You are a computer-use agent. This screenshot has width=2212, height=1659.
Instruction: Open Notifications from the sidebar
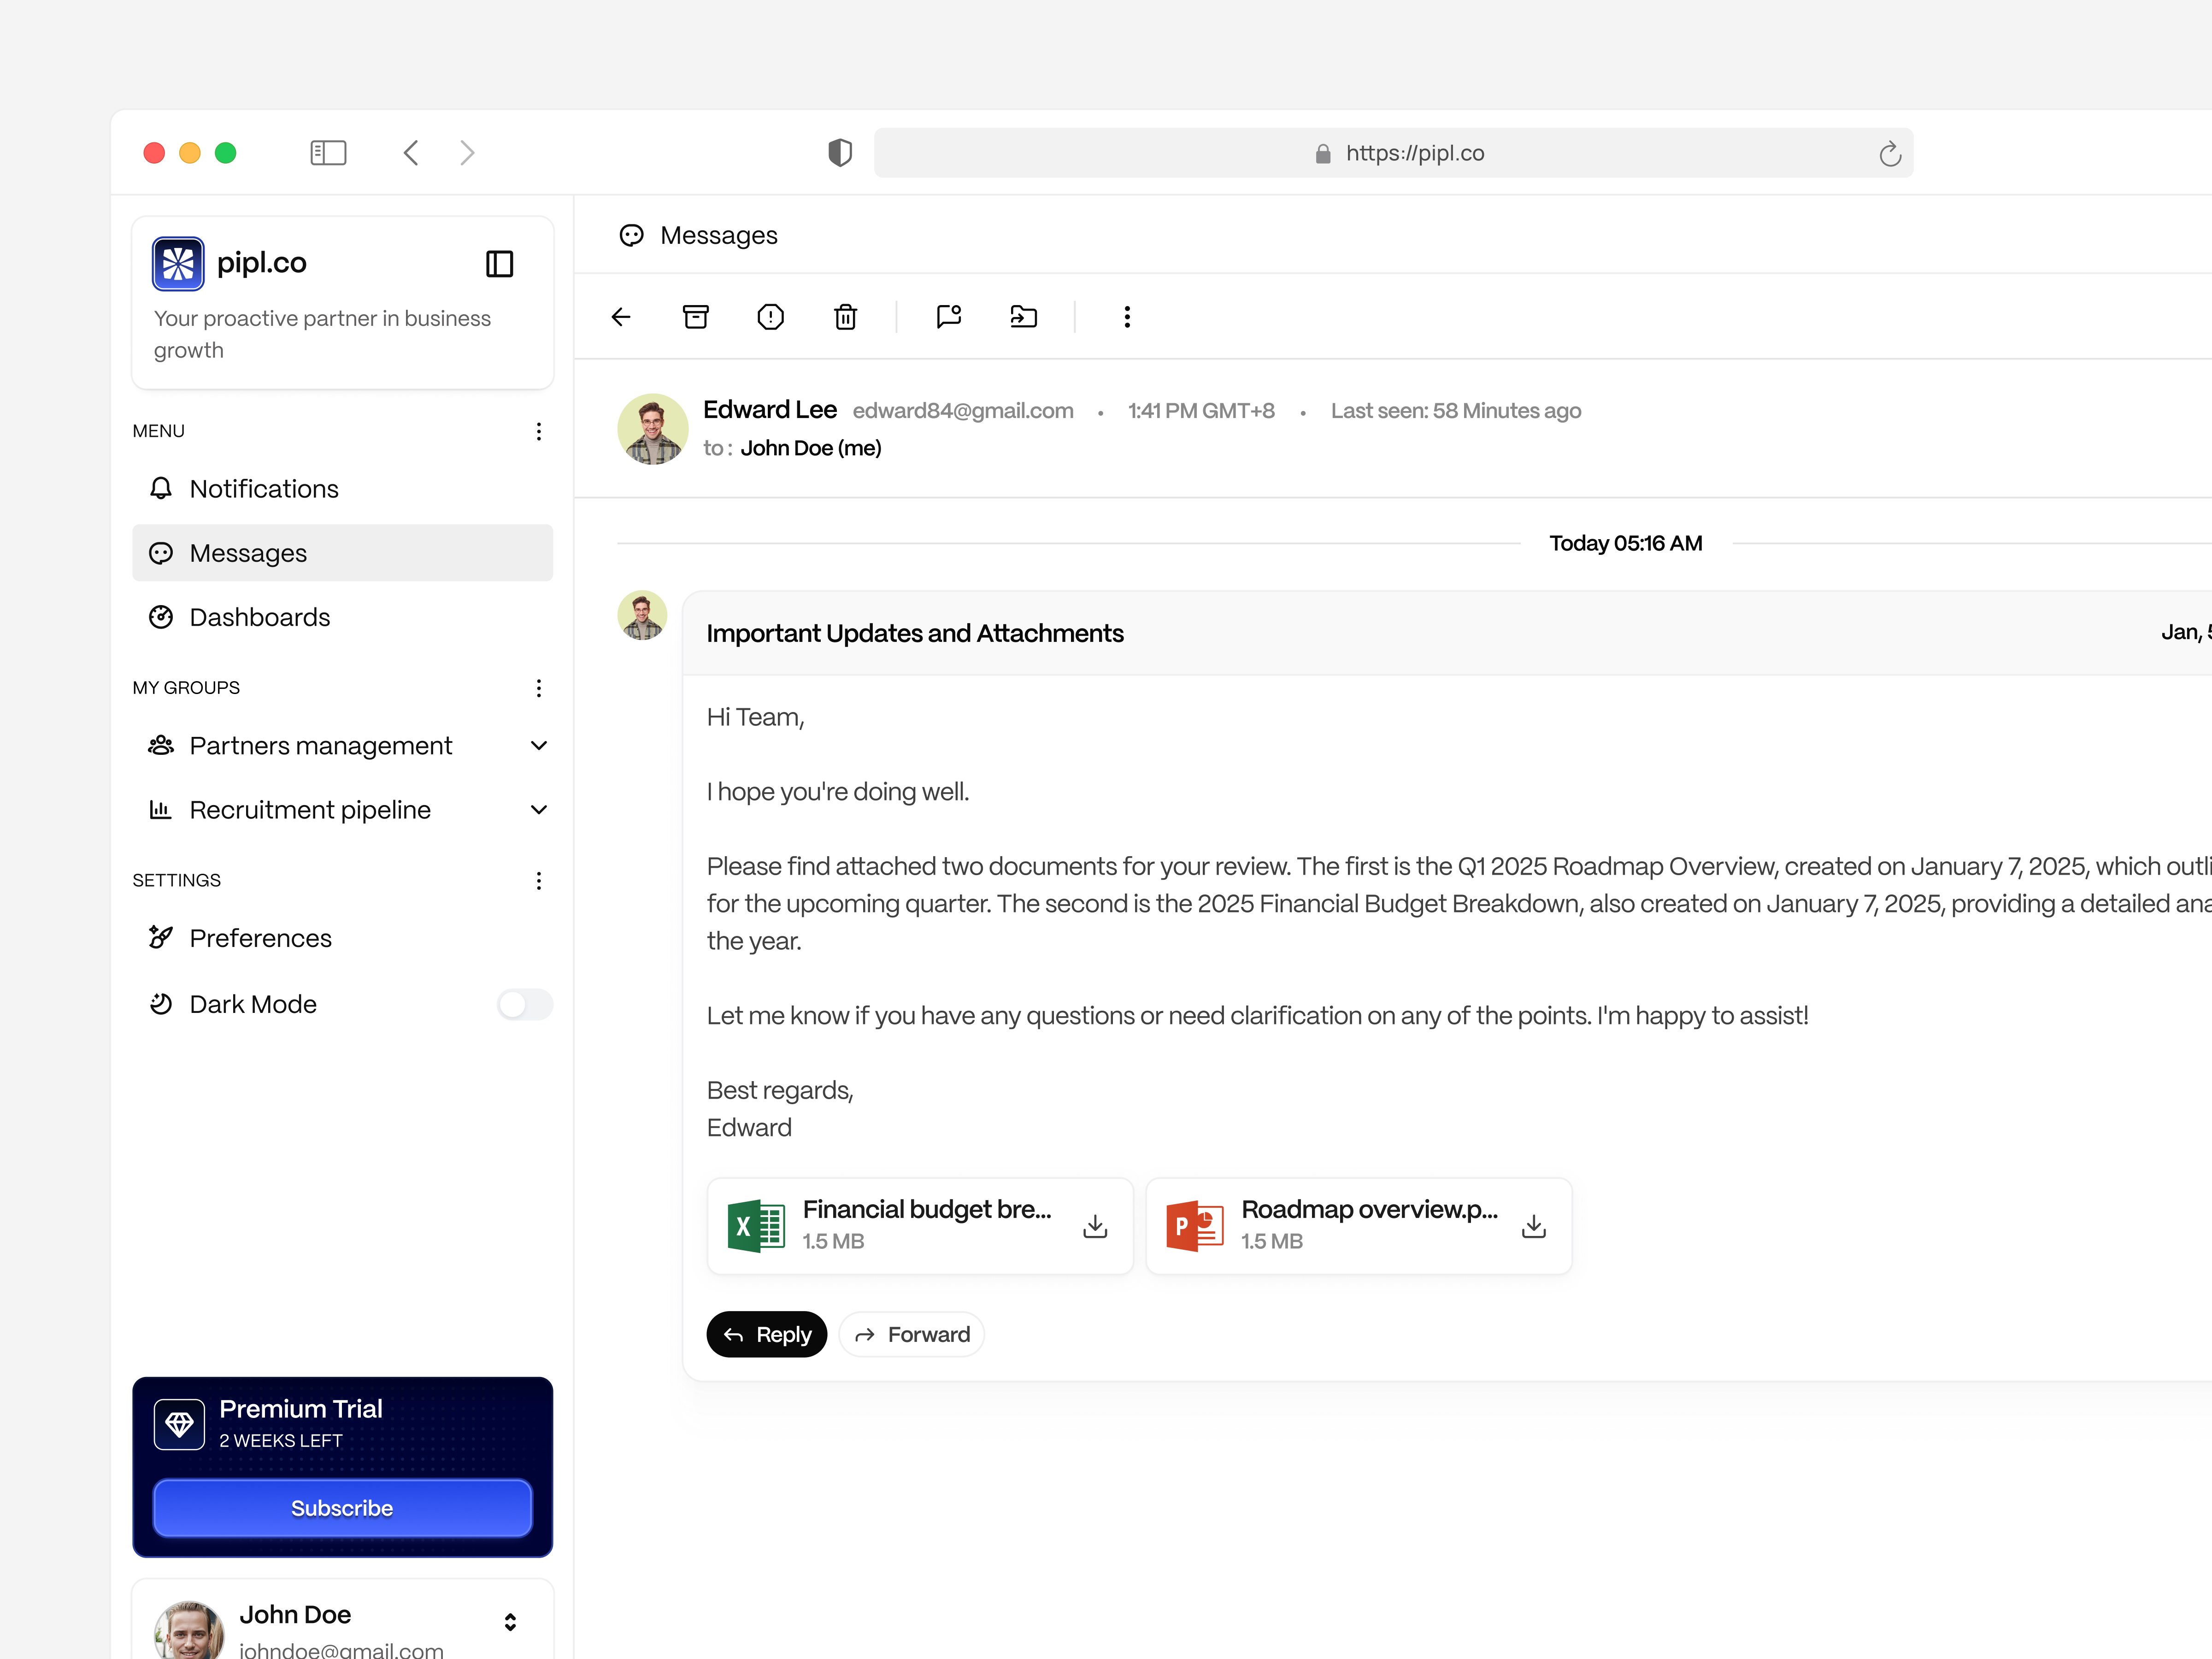pos(265,488)
